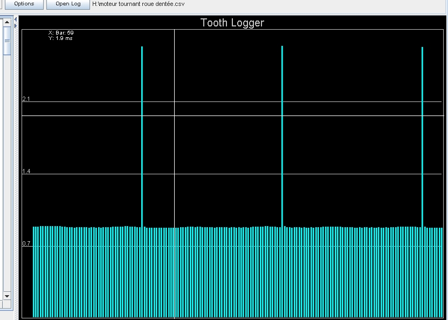
Task: Click the scrollbar down arrow in left panel
Action: point(7,296)
